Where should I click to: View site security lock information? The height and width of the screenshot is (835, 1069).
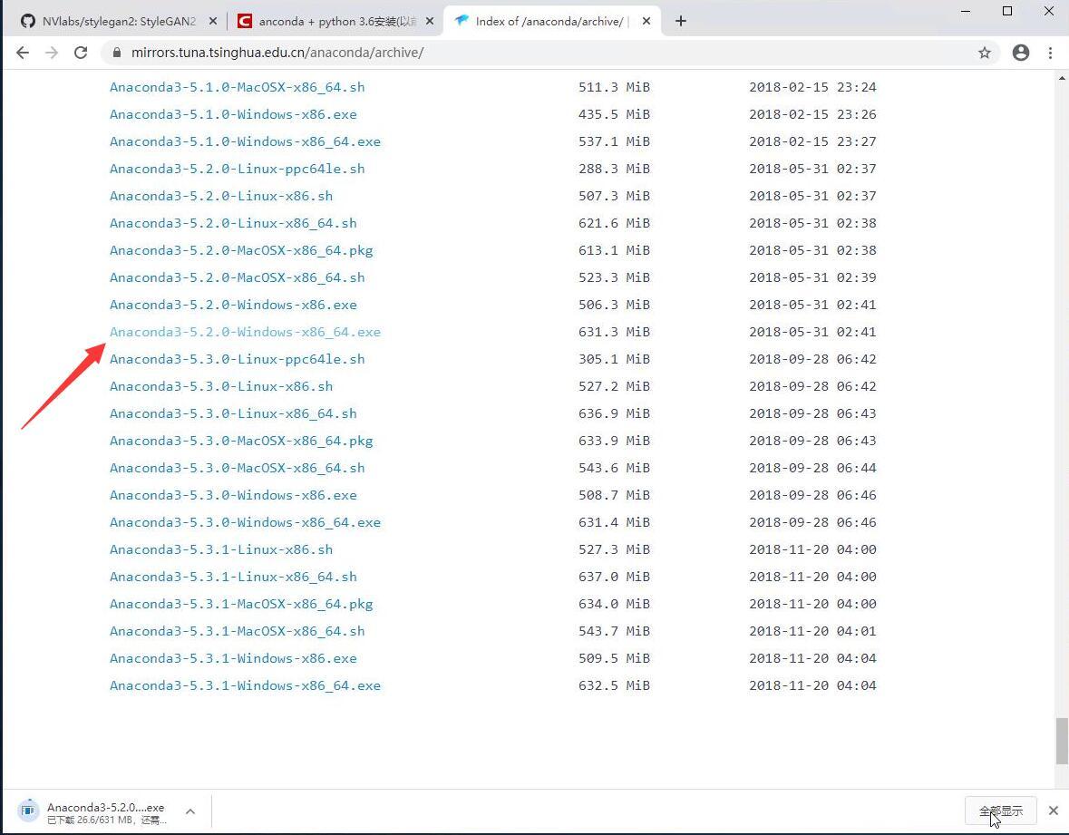coord(117,53)
